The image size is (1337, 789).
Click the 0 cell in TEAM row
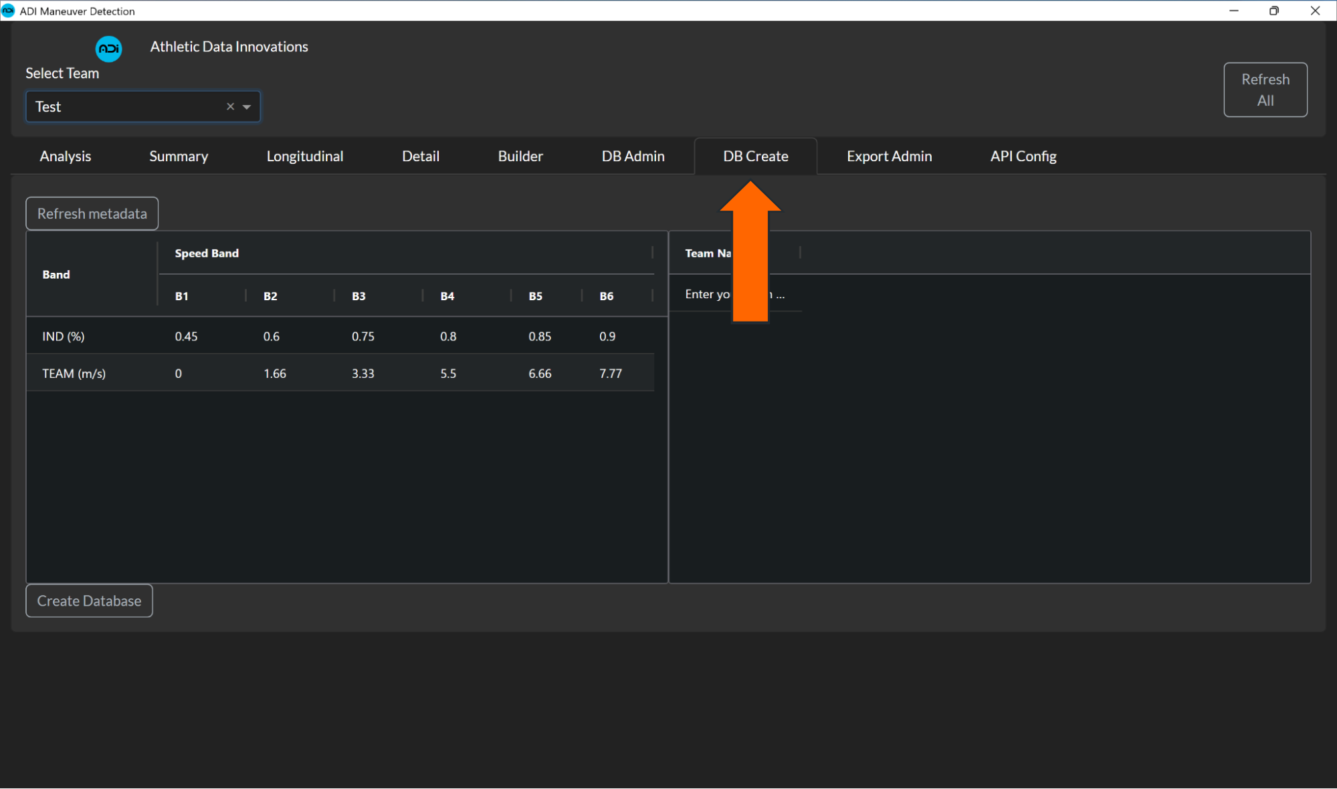pyautogui.click(x=202, y=373)
